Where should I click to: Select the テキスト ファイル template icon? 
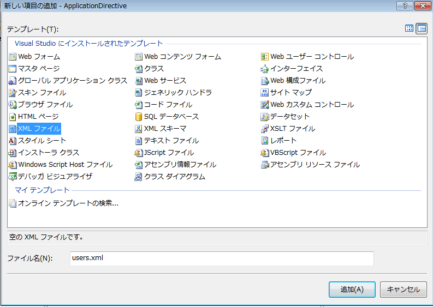(138, 141)
